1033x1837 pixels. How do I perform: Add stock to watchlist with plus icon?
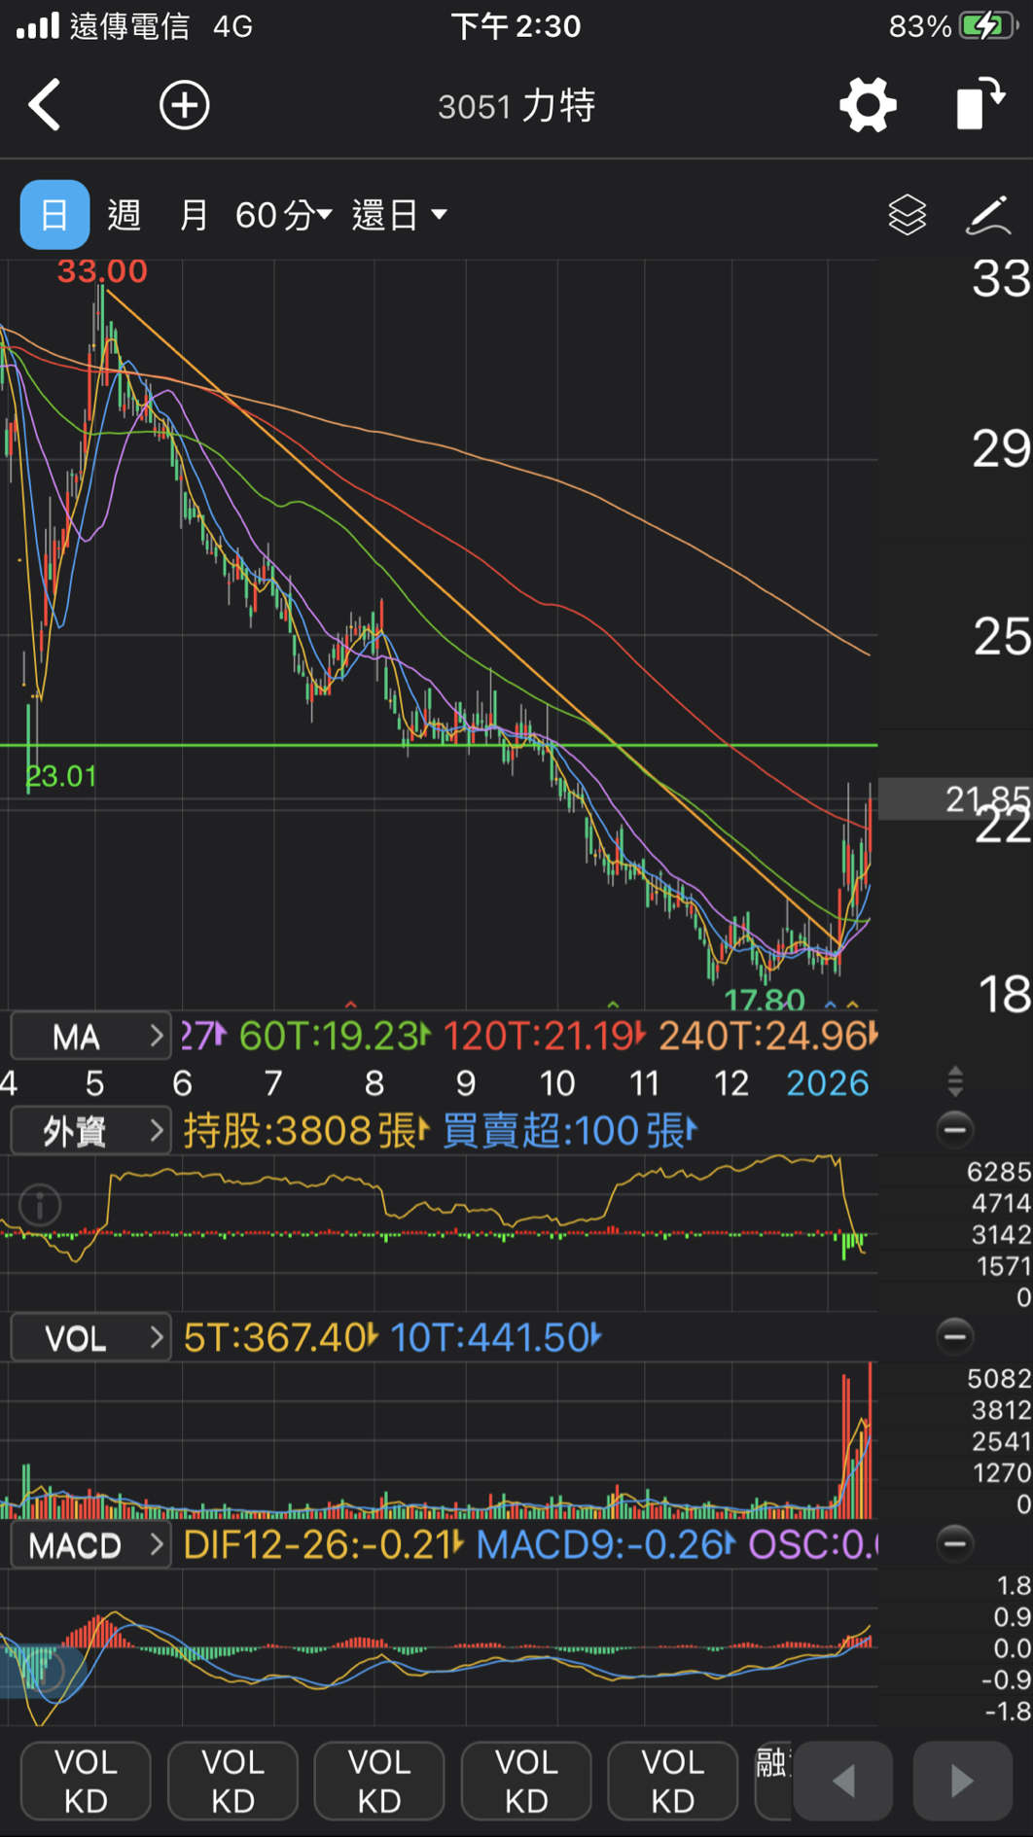184,105
